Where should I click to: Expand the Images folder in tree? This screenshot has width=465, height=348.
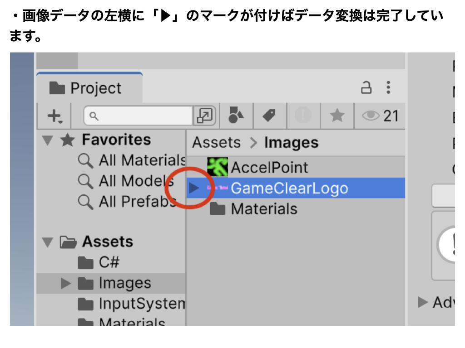pyautogui.click(x=66, y=284)
